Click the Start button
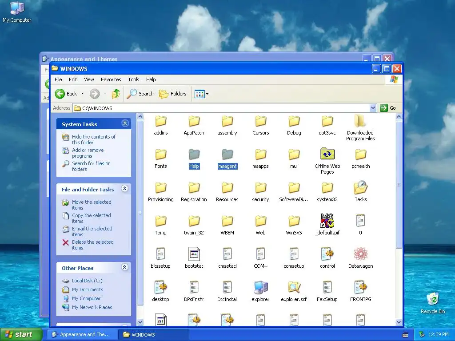The width and height of the screenshot is (455, 341). click(x=21, y=334)
